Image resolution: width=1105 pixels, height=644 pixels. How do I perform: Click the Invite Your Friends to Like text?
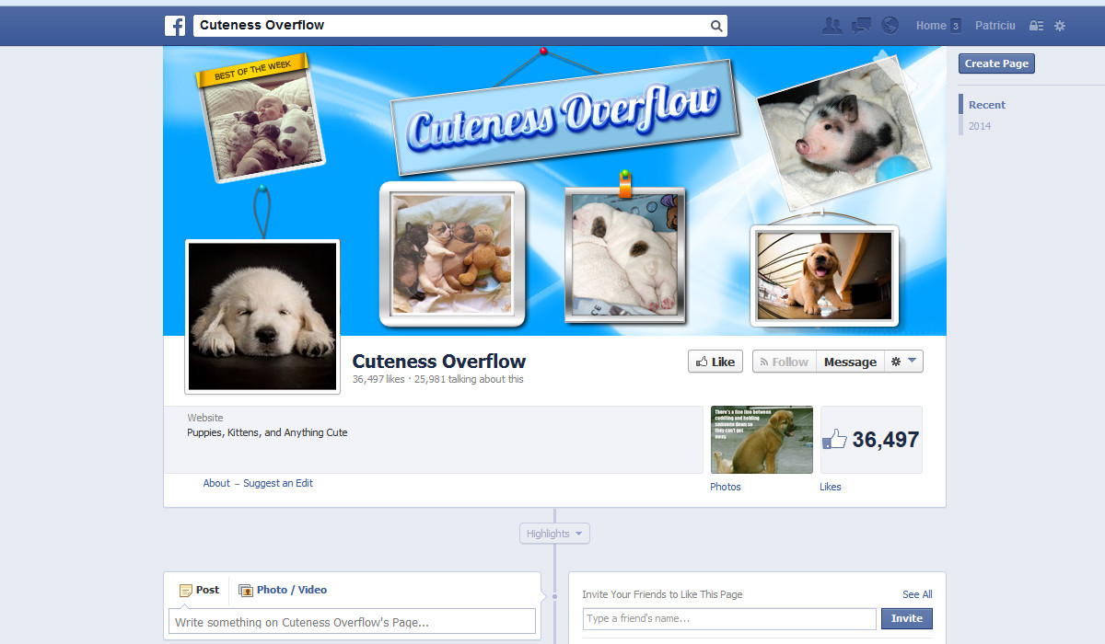(662, 594)
